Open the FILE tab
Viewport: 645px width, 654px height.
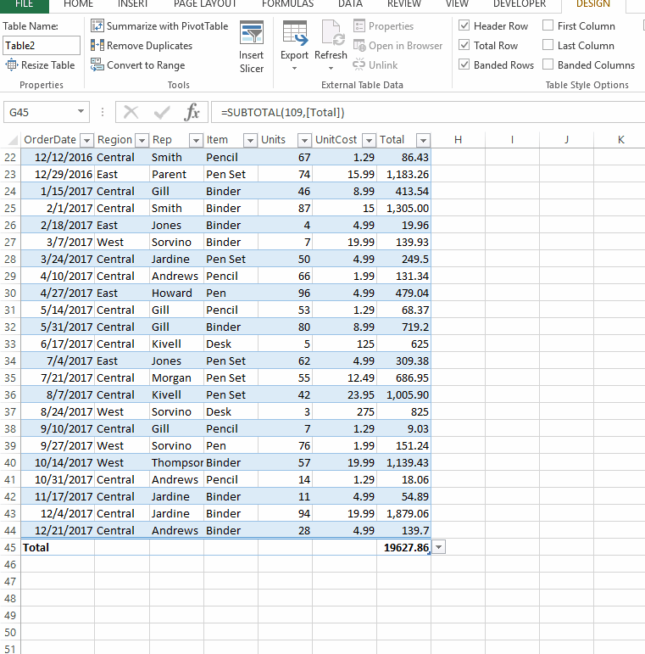pos(25,4)
